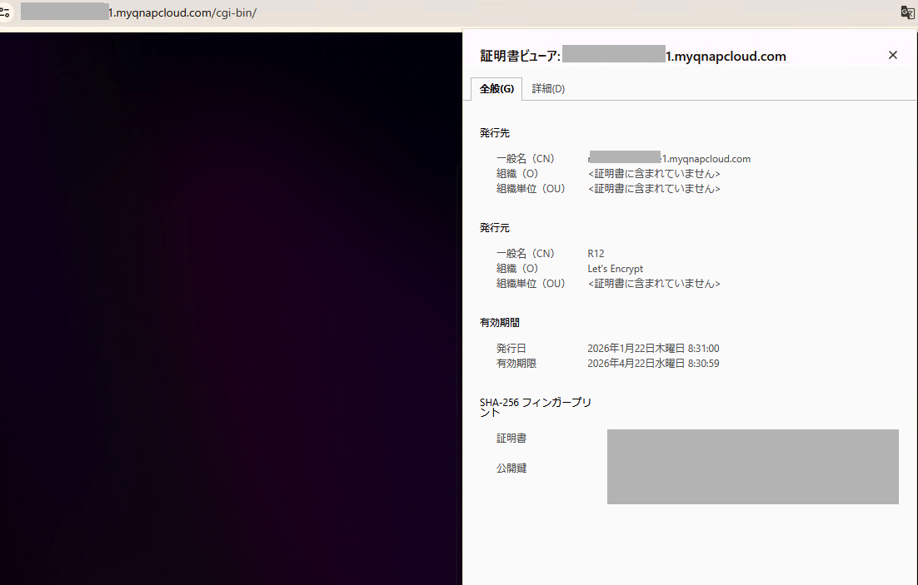Click the 発行元 section heading
Viewport: 918px width, 585px height.
click(494, 228)
